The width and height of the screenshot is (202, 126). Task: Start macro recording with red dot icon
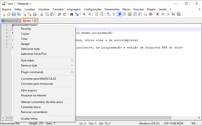(x=158, y=14)
